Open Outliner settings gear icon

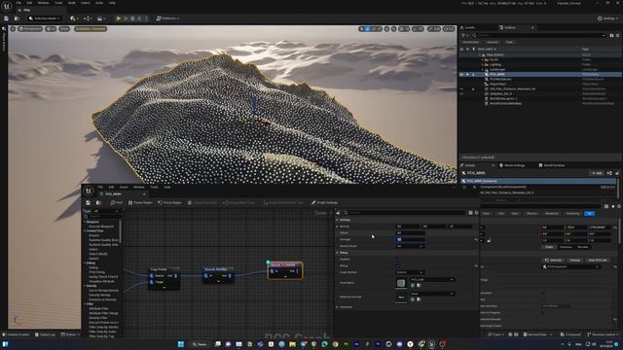point(618,35)
